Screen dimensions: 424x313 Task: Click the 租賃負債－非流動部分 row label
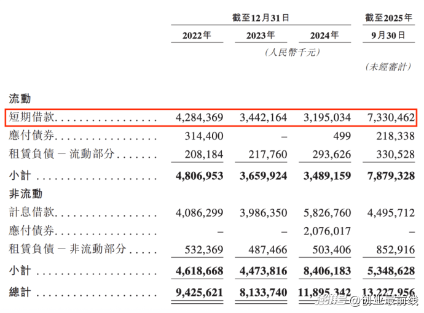click(68, 249)
